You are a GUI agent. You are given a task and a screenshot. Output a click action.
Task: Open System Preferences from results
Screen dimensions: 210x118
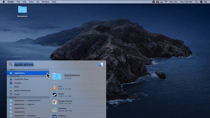coord(28,90)
